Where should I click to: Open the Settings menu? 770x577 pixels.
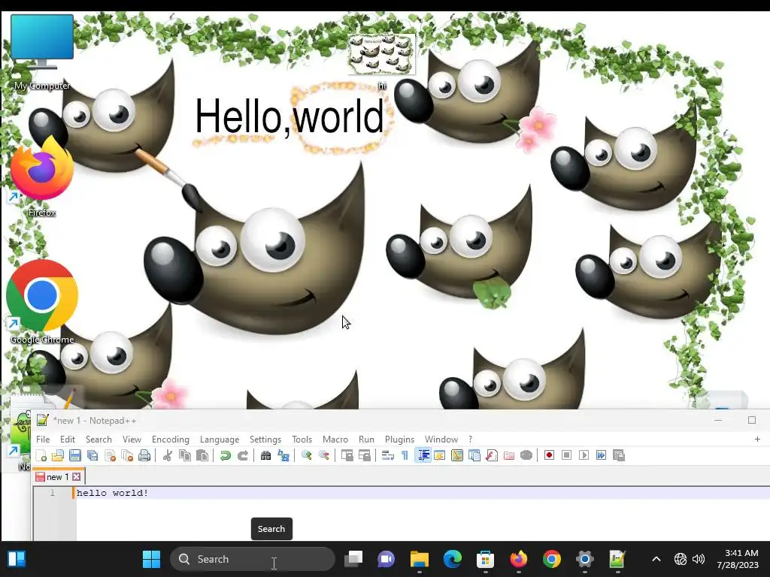point(265,439)
